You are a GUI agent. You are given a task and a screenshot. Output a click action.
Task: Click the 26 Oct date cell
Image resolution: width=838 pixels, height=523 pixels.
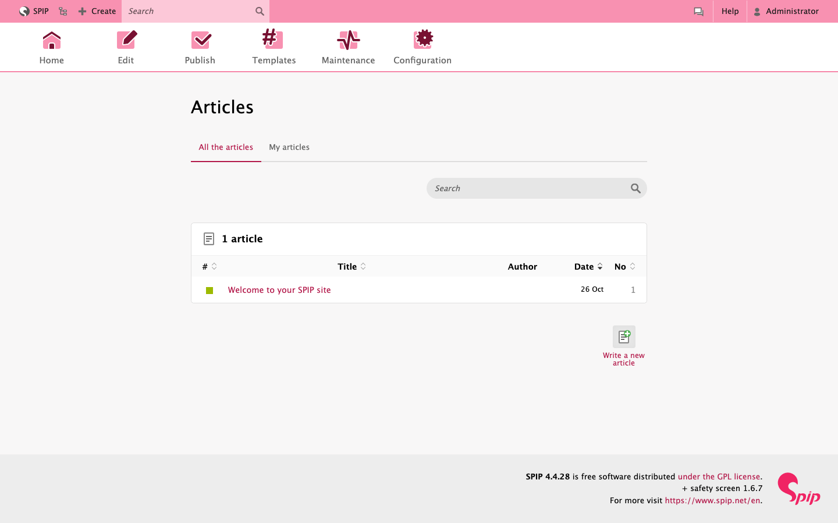point(592,289)
